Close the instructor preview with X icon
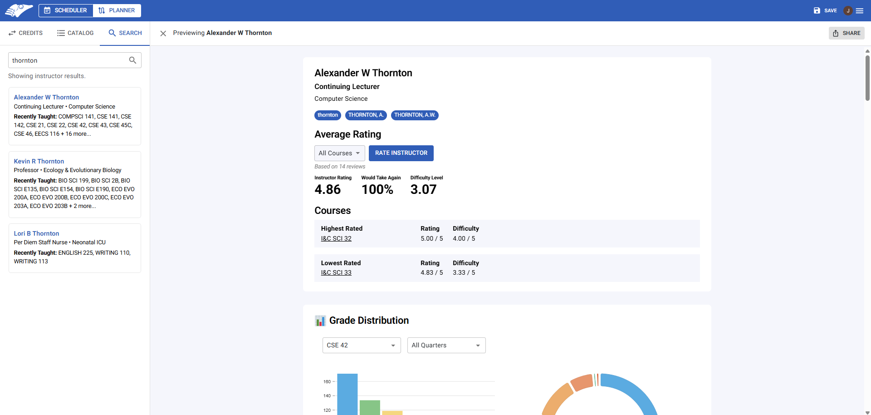This screenshot has width=871, height=415. pyautogui.click(x=163, y=33)
